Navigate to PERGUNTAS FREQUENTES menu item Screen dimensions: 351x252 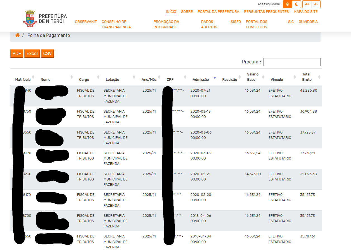[x=266, y=11]
